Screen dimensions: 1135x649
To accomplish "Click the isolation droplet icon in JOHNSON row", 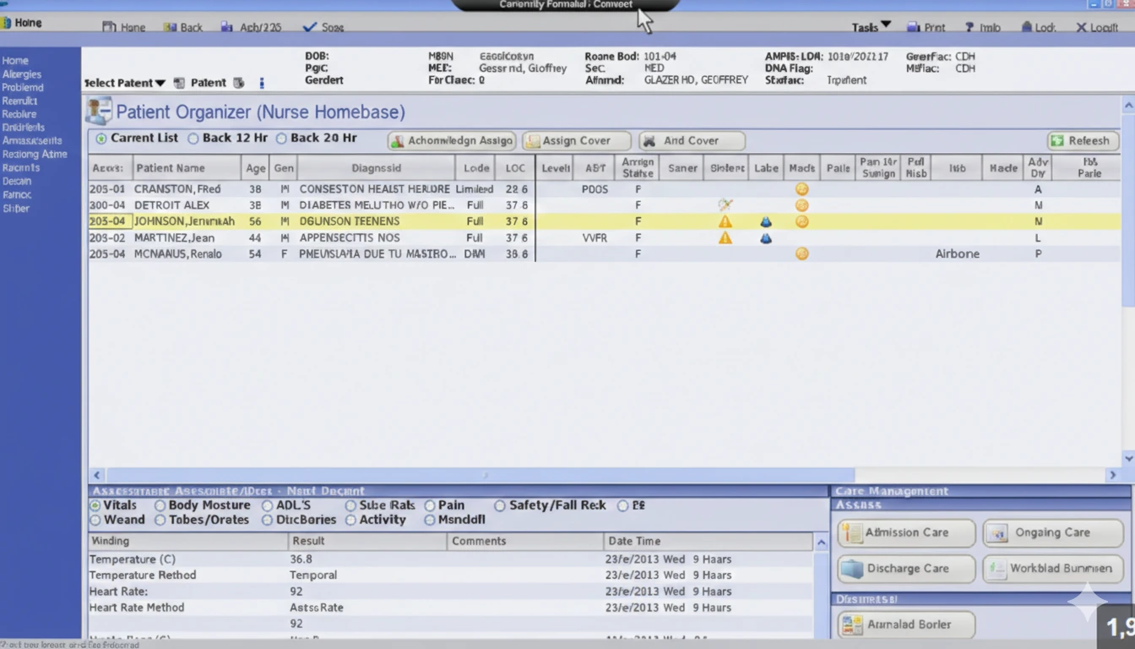I will (x=765, y=221).
